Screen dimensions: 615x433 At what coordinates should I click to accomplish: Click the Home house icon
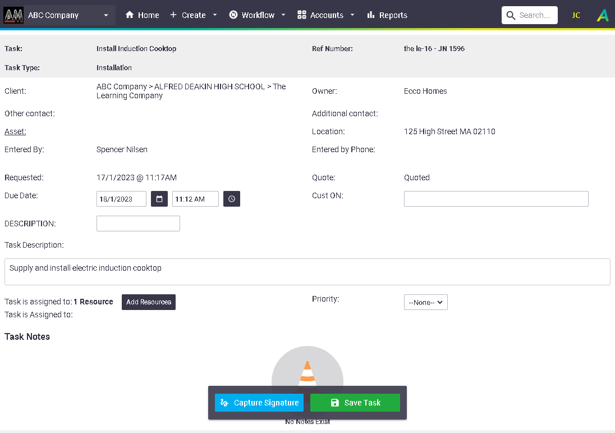point(130,15)
